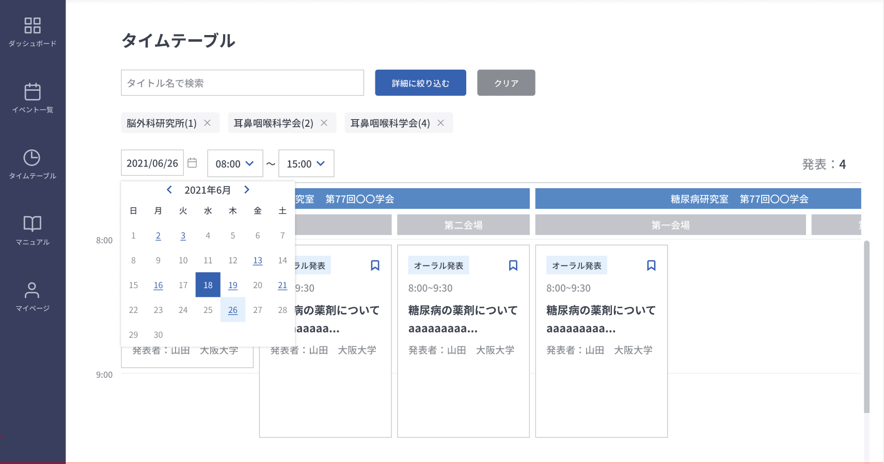This screenshot has height=464, width=884.
Task: Open the 15:00 end time dropdown
Action: pos(306,163)
